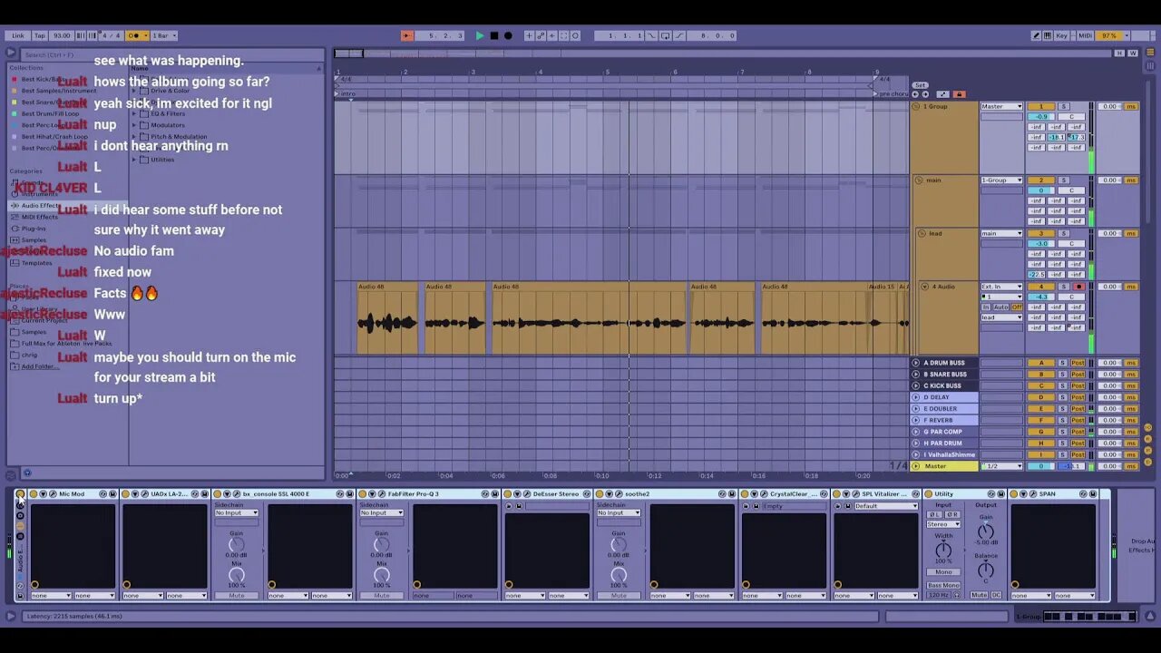This screenshot has width=1161, height=653.
Task: Open the 1 Bar quantization menu
Action: click(163, 35)
